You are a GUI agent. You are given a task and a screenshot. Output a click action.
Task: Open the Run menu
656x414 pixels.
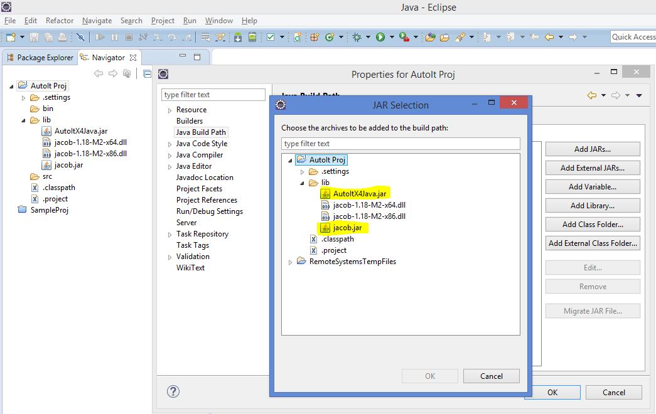click(190, 20)
